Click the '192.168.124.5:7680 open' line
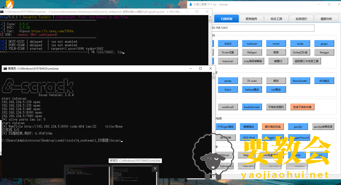The width and height of the screenshot is (341, 185). (x=22, y=116)
